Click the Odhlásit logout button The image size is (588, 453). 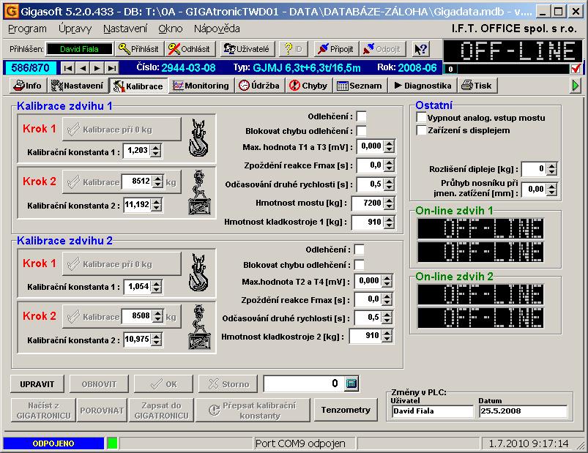(189, 49)
